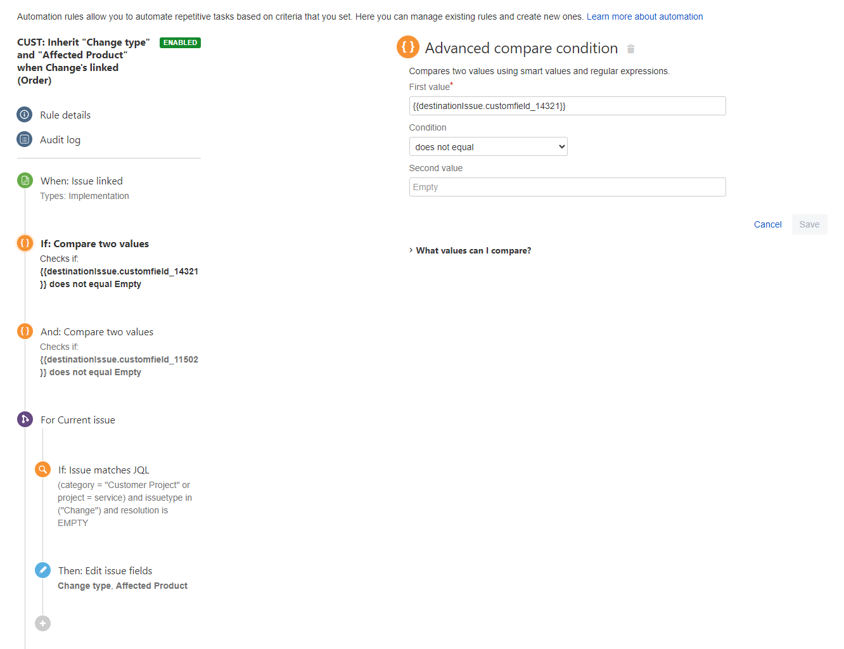
Task: Open the Learn more about automation link
Action: 644,16
